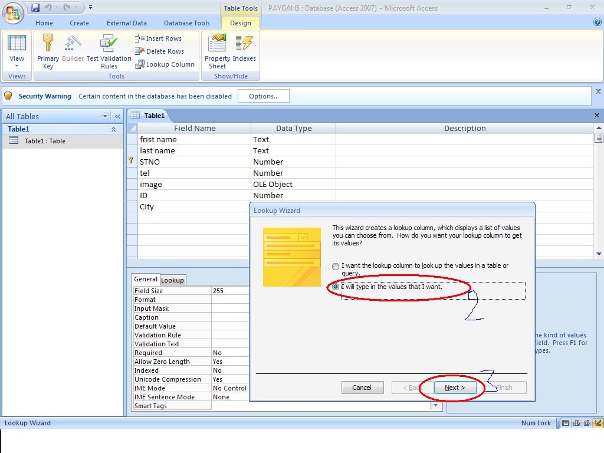Select the Lookup properties tab
Image resolution: width=604 pixels, height=453 pixels.
(x=172, y=280)
